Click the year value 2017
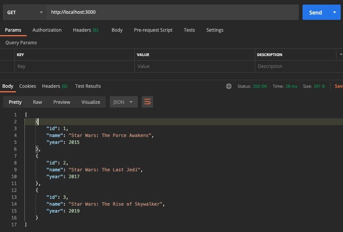The height and width of the screenshot is (232, 343). point(74,177)
